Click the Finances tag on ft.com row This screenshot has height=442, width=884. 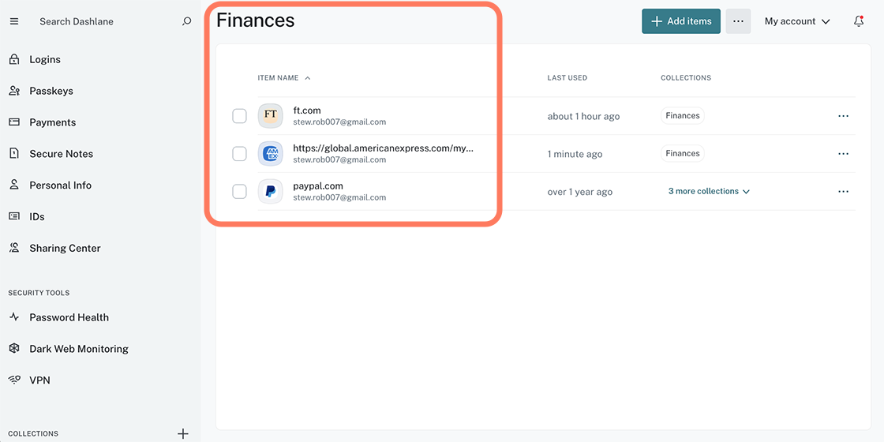pos(682,116)
